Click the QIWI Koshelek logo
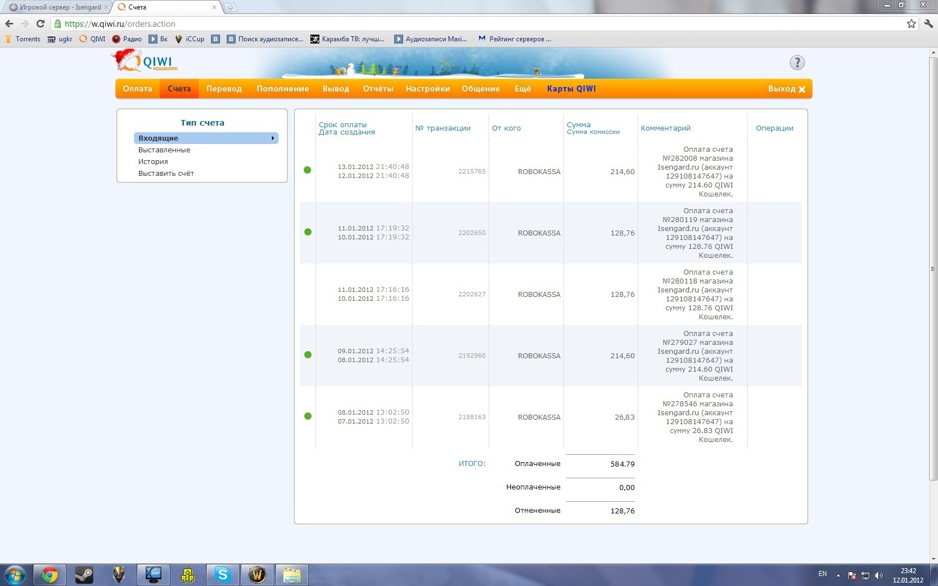This screenshot has width=938, height=586. tap(145, 61)
